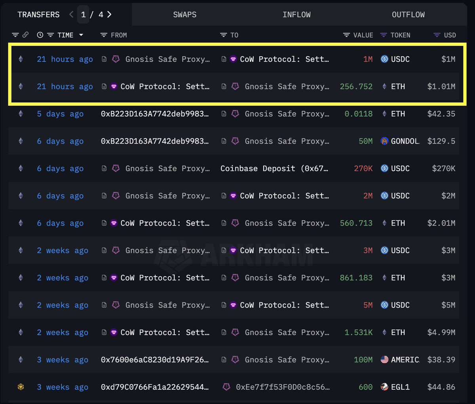Image resolution: width=475 pixels, height=404 pixels.
Task: Click the USDC token icon in first row
Action: (384, 59)
